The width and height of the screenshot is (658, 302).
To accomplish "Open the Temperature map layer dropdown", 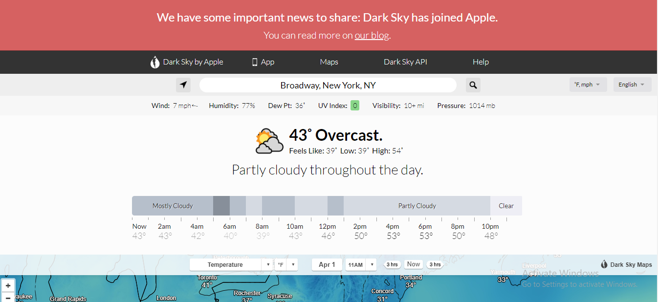I will point(231,265).
